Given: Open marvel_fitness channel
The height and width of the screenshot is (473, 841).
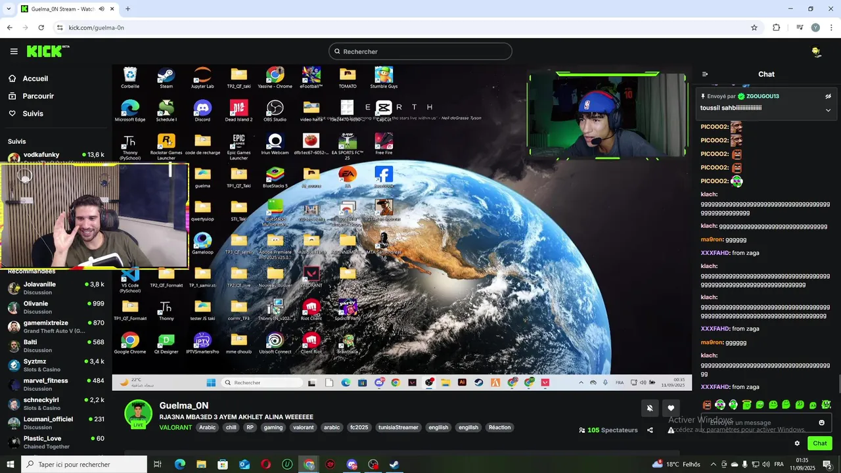Looking at the screenshot, I should click(56, 384).
